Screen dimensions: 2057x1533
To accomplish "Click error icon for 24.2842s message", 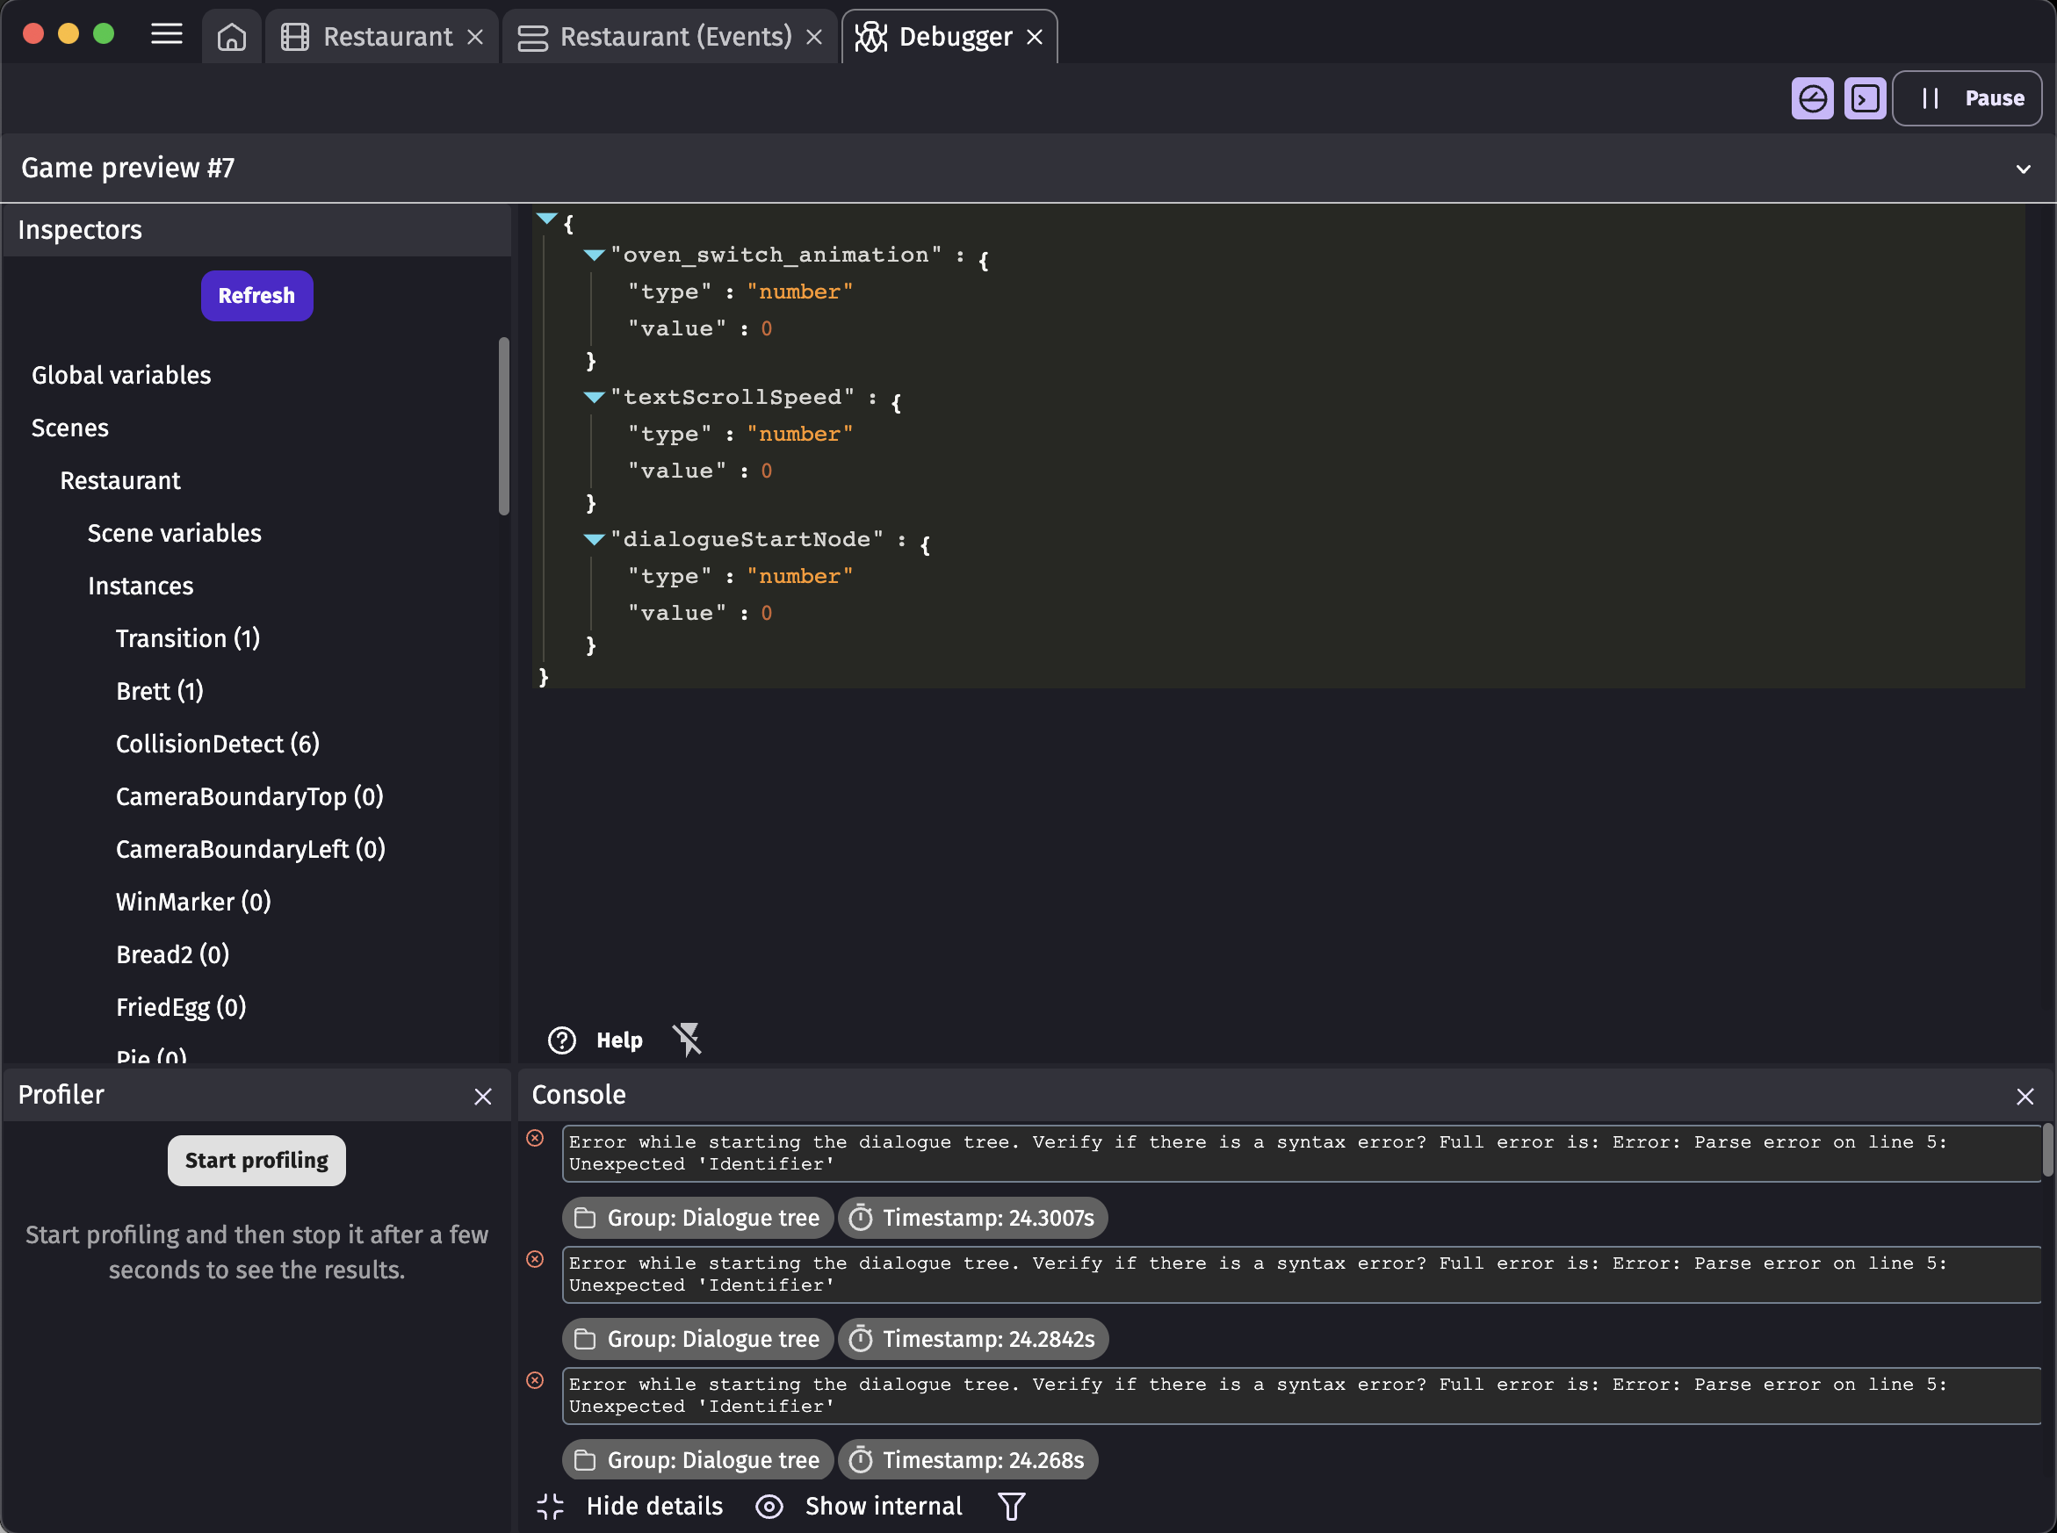I will (x=536, y=1259).
